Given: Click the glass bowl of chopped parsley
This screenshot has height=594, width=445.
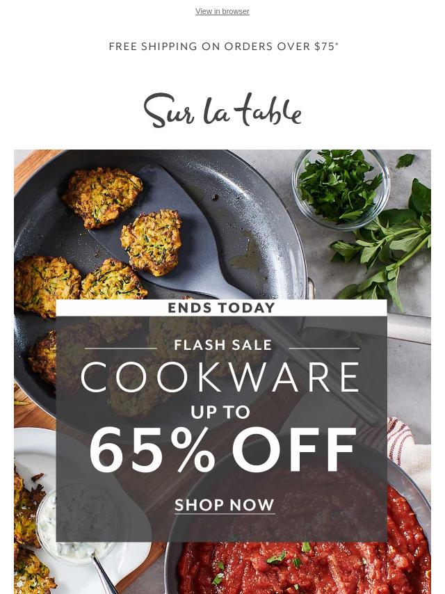Looking at the screenshot, I should pos(341,188).
